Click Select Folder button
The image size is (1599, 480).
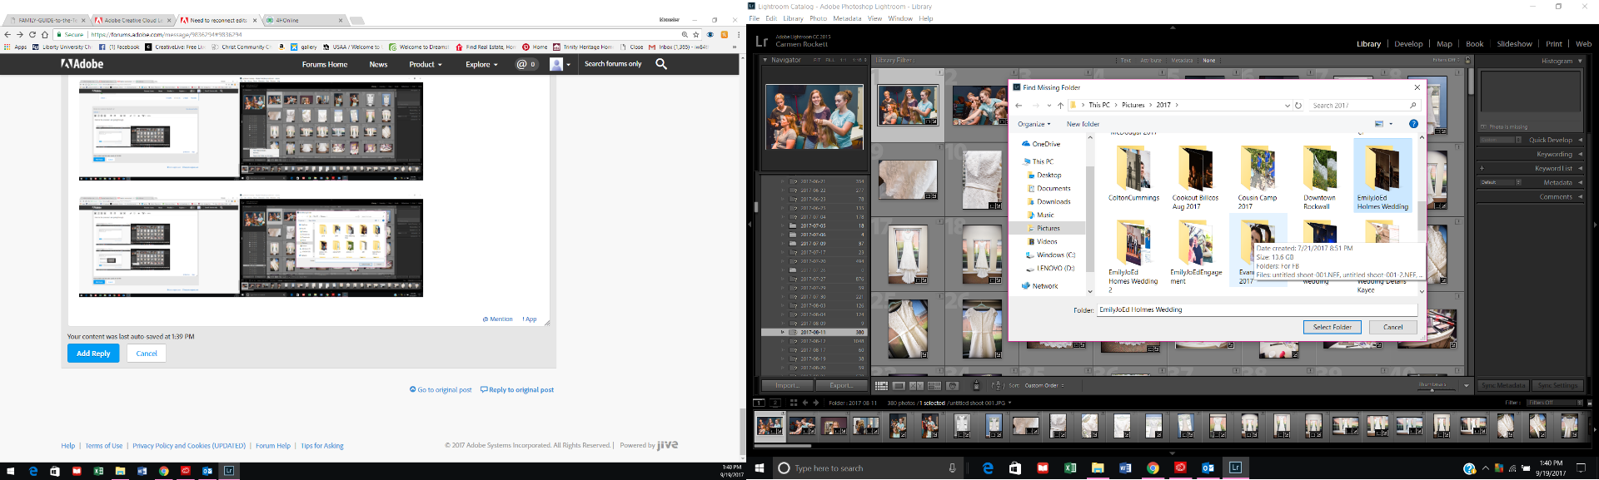tap(1332, 327)
